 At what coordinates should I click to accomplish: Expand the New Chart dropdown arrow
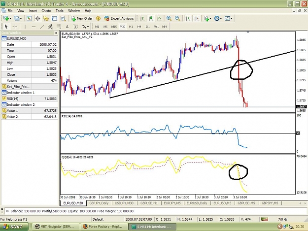(10, 19)
